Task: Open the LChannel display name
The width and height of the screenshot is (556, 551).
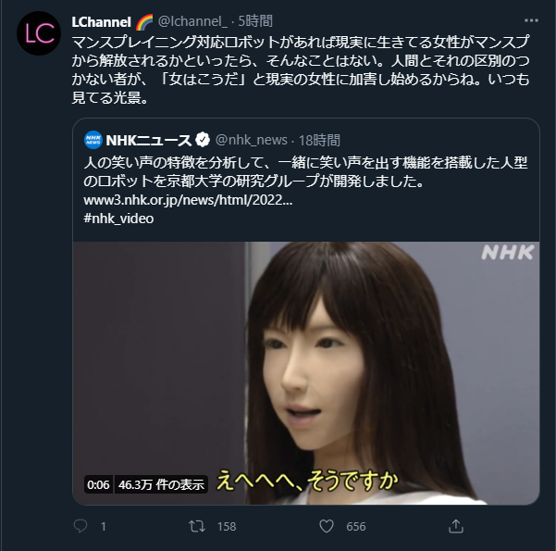Action: [102, 22]
